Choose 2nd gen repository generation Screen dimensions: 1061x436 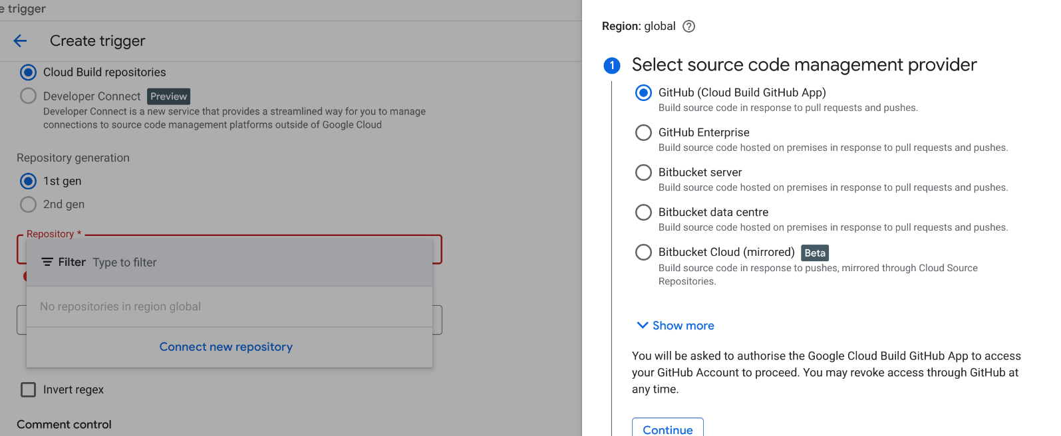pyautogui.click(x=28, y=204)
